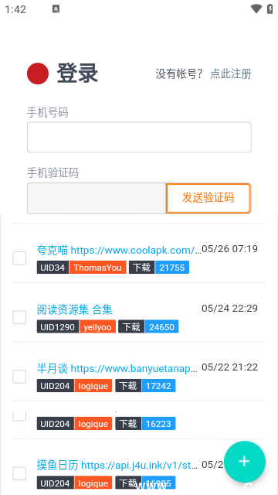The width and height of the screenshot is (278, 495).
Task: Check the box for 半月谈 entry
Action: coord(19,377)
